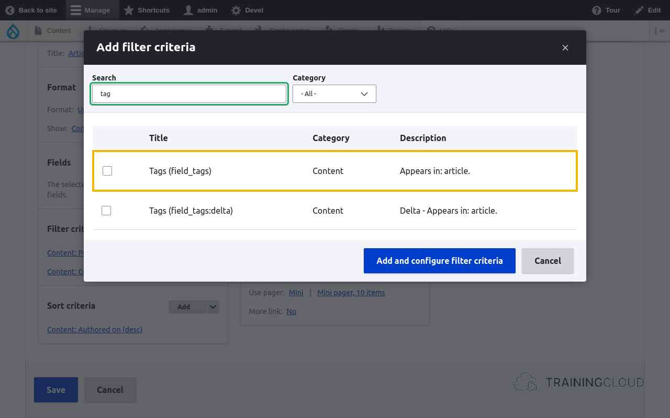
Task: Click the toolbar orientation toggle icon
Action: coord(660,31)
